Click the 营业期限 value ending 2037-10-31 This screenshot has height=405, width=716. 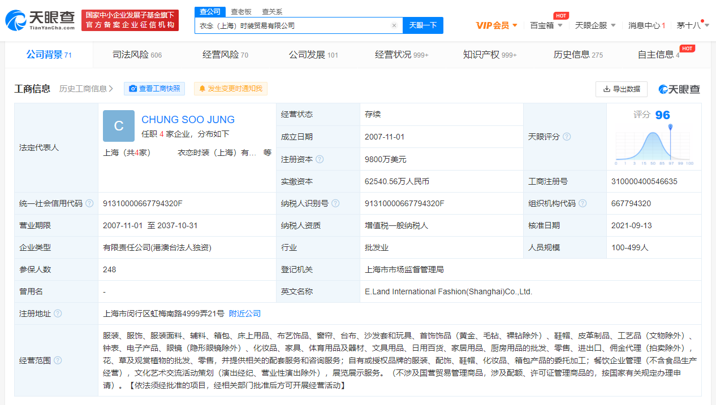click(x=150, y=225)
